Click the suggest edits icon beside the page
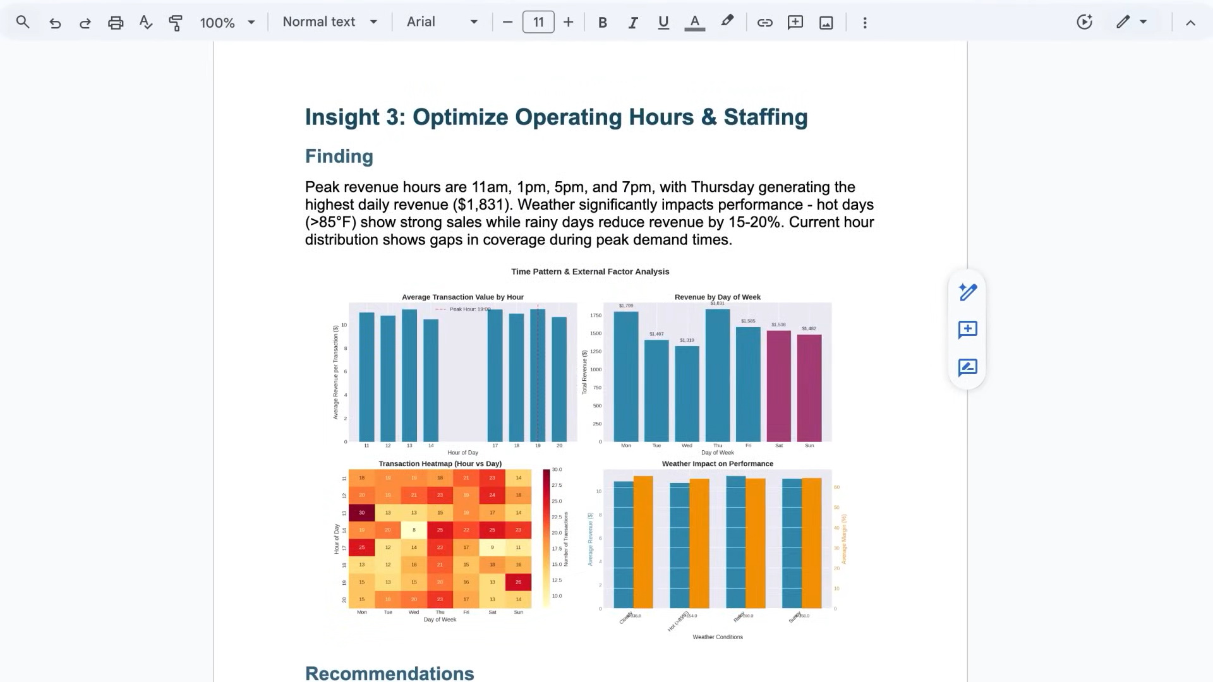 coord(968,368)
